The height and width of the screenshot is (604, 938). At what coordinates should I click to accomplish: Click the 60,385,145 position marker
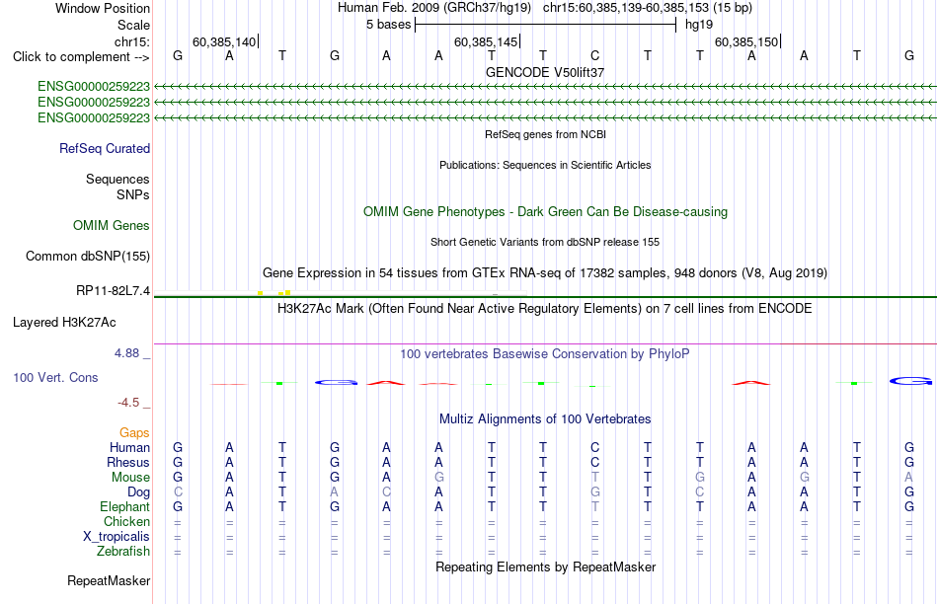(486, 41)
